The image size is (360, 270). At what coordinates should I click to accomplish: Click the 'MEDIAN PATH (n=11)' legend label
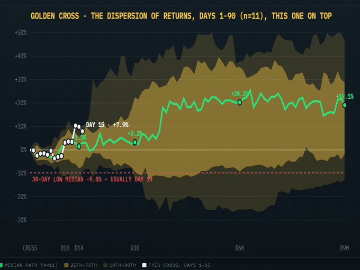[x=31, y=265]
